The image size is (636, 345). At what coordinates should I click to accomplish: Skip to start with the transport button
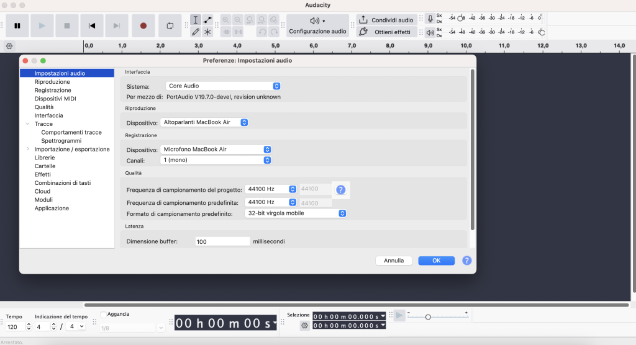coord(92,25)
